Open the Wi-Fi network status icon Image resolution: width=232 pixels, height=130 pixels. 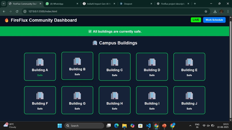click(x=204, y=126)
